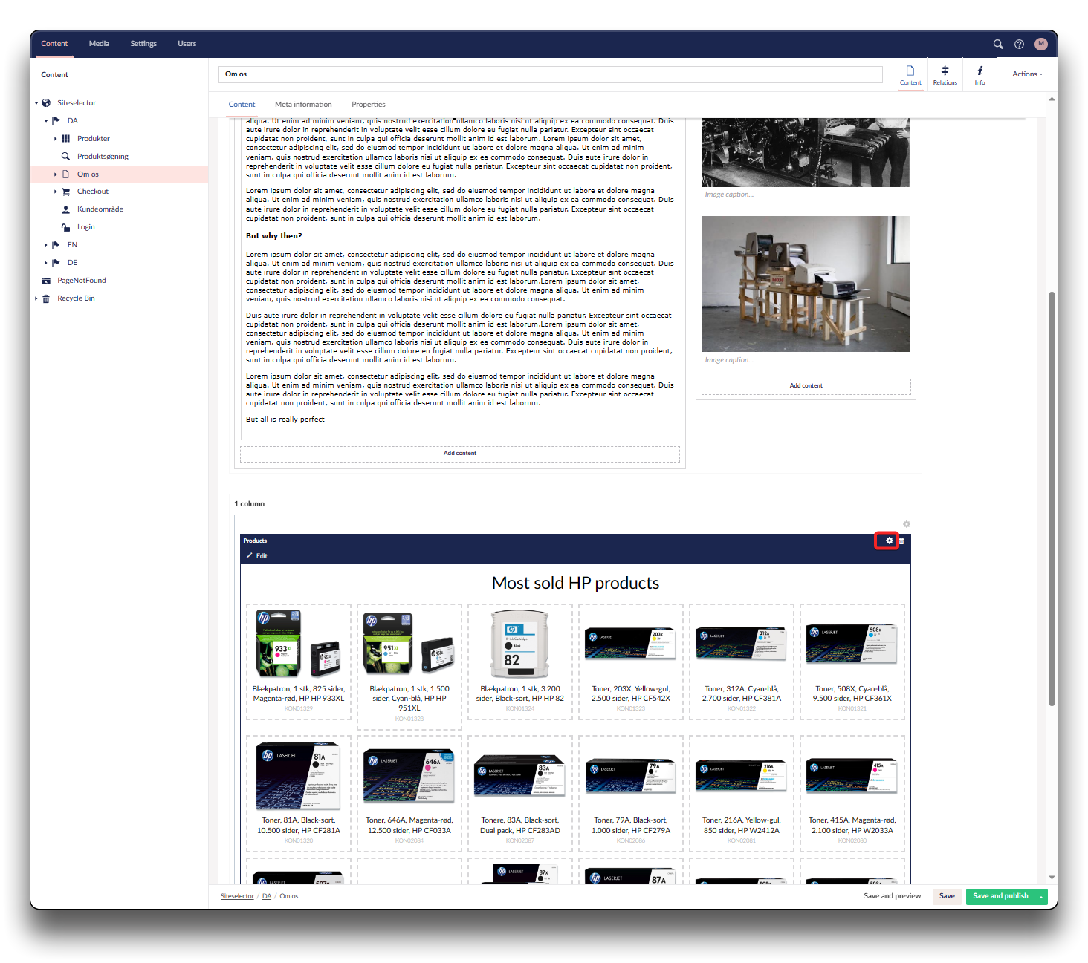
Task: Expand the Recycle Bin node arrow
Action: pyautogui.click(x=36, y=298)
